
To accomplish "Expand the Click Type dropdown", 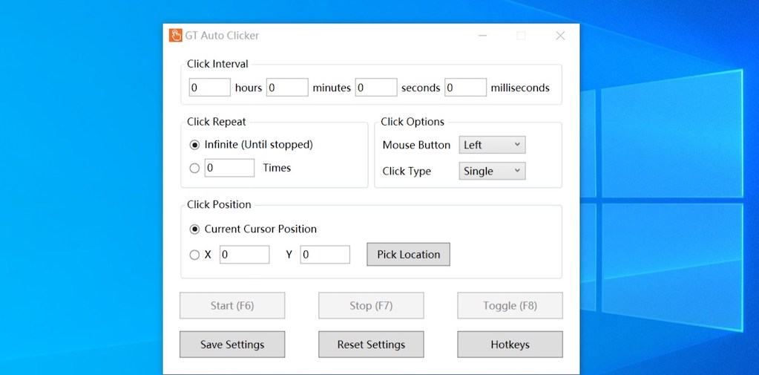I will pos(492,171).
